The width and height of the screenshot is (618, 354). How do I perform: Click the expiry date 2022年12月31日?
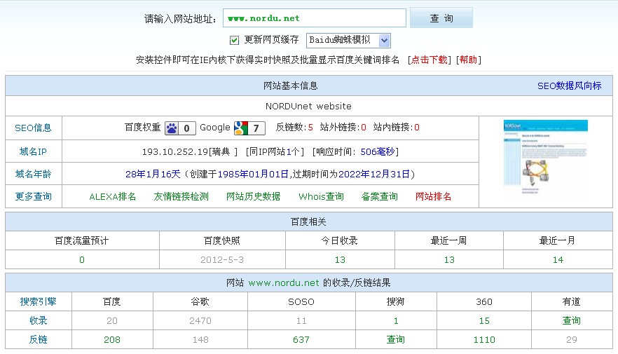(374, 175)
